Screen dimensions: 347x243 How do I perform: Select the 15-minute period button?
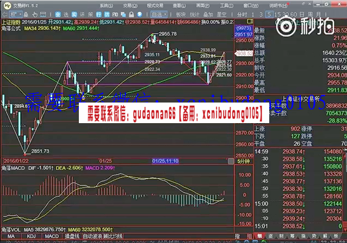(277, 15)
